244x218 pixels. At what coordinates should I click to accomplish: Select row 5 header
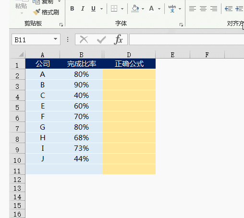pyautogui.click(x=17, y=106)
